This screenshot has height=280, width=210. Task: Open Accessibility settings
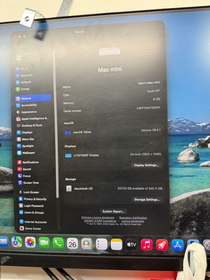coord(27,105)
